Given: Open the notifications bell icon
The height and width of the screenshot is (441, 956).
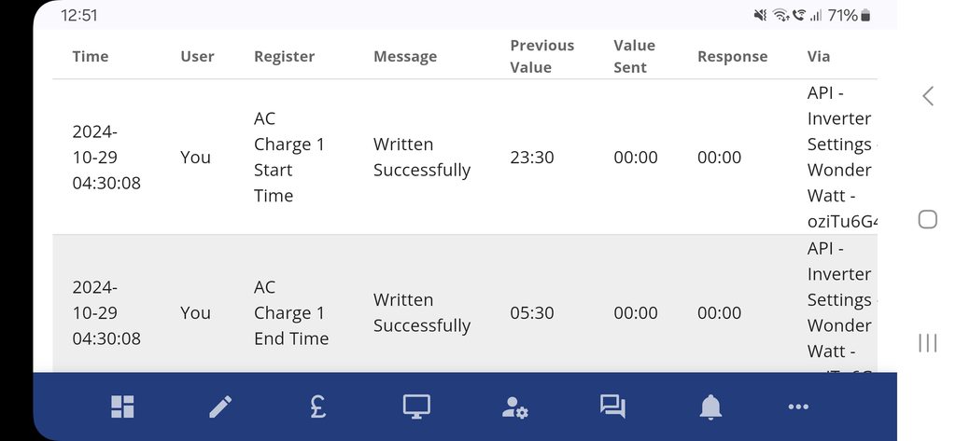Looking at the screenshot, I should click(710, 407).
